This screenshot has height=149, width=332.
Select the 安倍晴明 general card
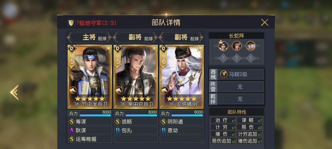181,77
